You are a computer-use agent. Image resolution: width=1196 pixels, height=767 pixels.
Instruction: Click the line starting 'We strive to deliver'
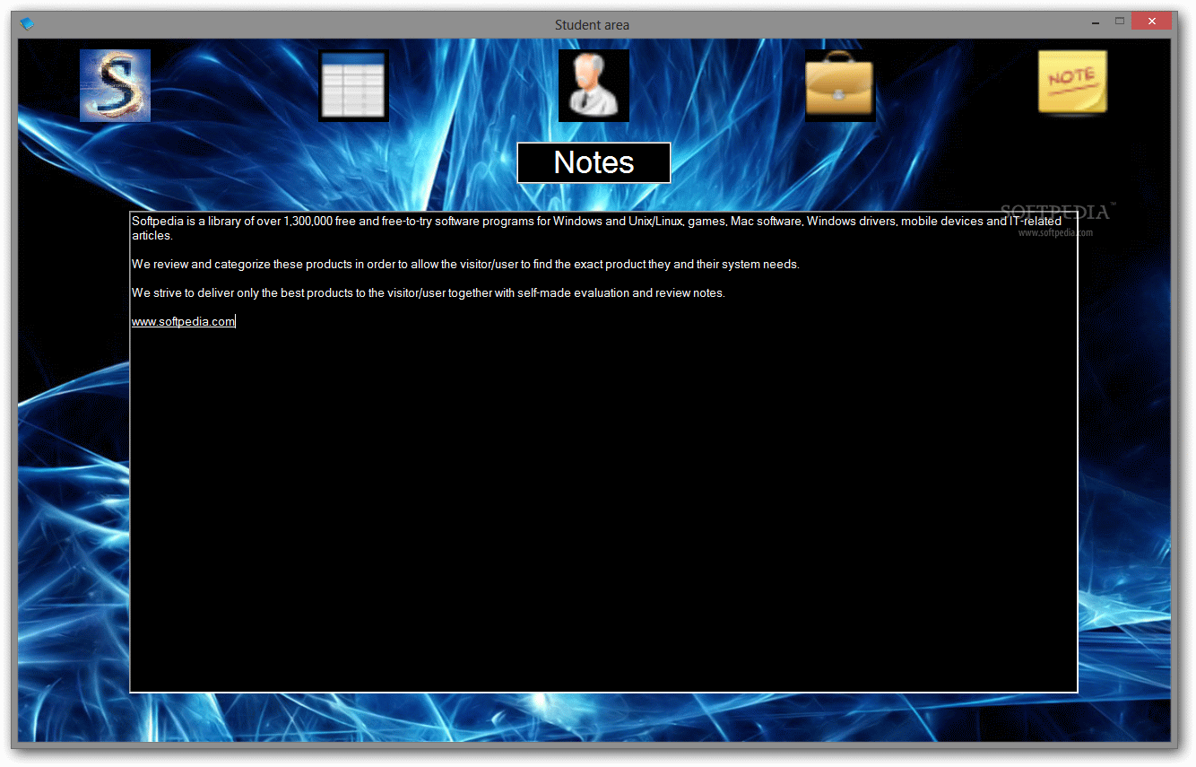pyautogui.click(x=429, y=293)
